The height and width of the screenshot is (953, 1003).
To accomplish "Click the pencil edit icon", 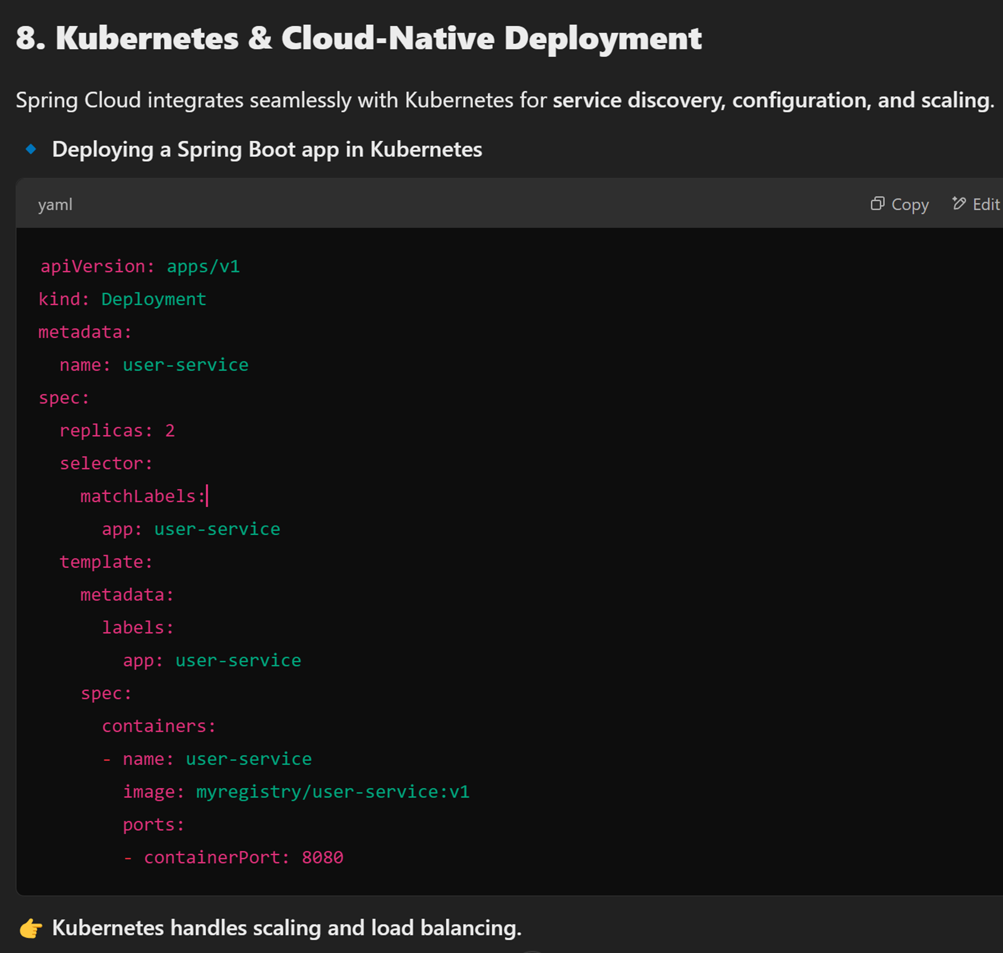I will tap(959, 203).
